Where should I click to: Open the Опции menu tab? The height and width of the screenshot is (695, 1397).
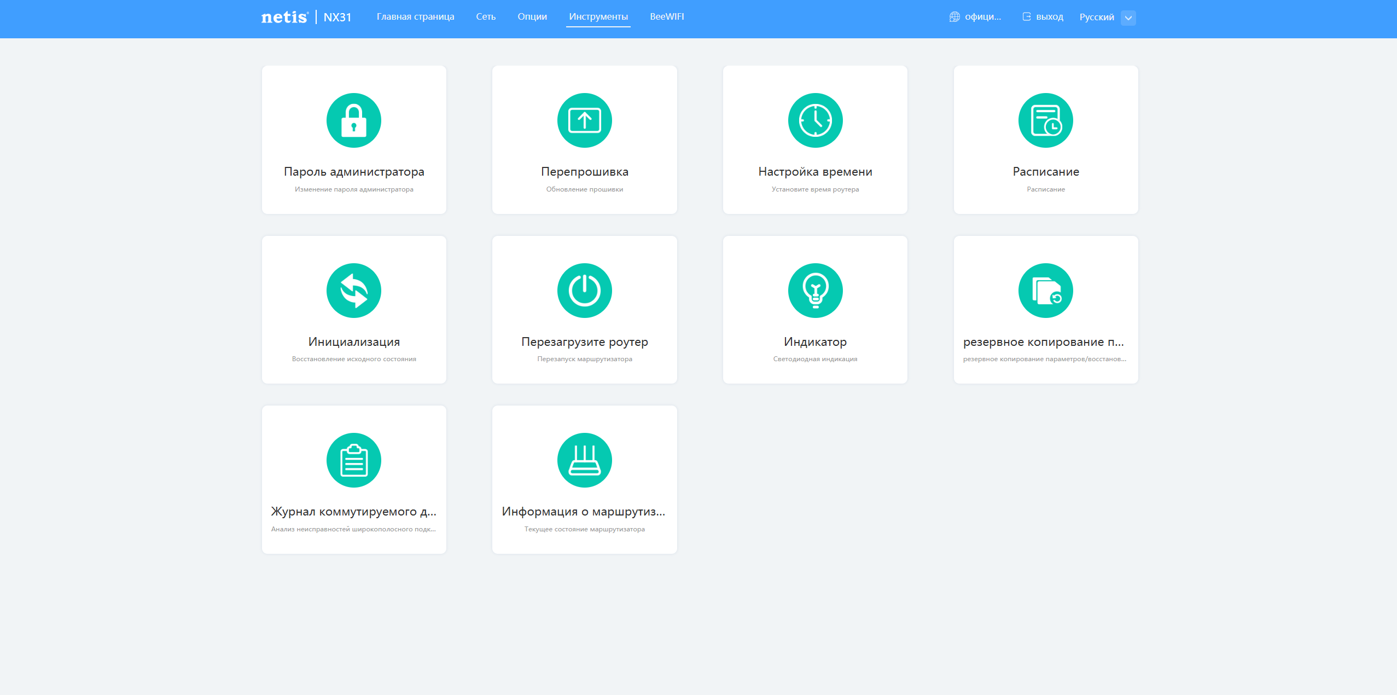click(x=532, y=17)
